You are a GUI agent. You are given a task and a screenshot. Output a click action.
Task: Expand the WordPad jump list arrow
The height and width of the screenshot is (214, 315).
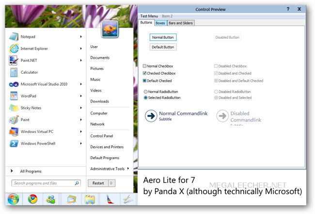[81, 96]
